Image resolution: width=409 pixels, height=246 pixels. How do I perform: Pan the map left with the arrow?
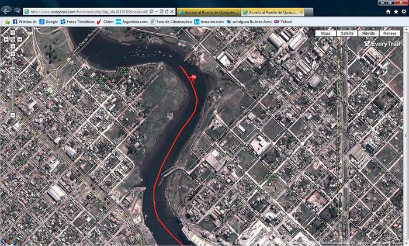tap(6, 40)
